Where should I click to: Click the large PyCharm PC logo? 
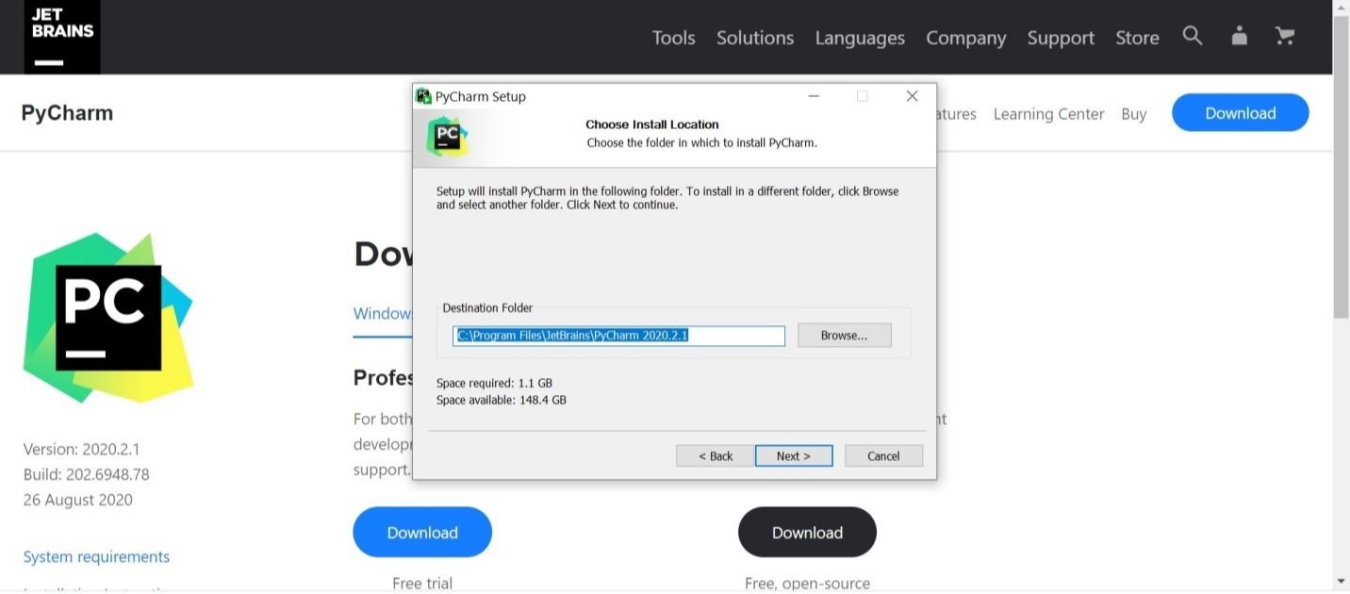(x=108, y=318)
